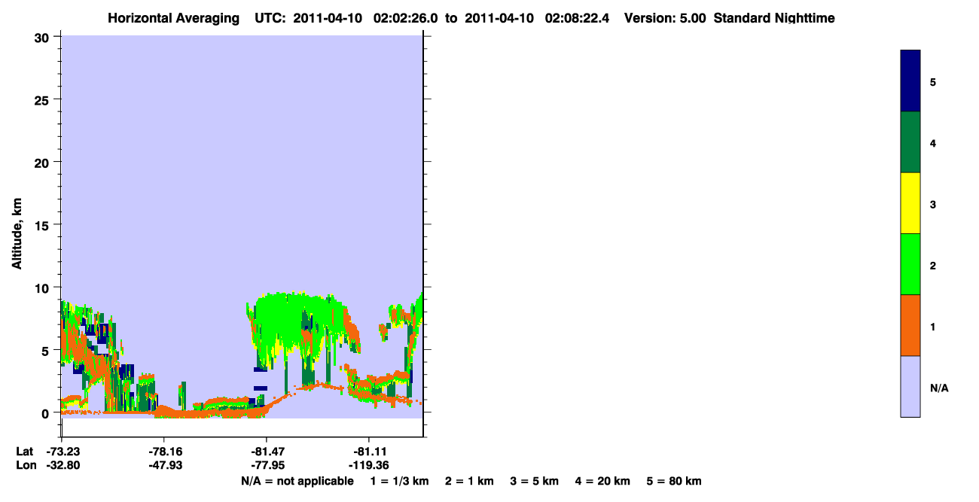
Task: Click the 'N/A' label beside the colorbar
Action: coord(939,388)
